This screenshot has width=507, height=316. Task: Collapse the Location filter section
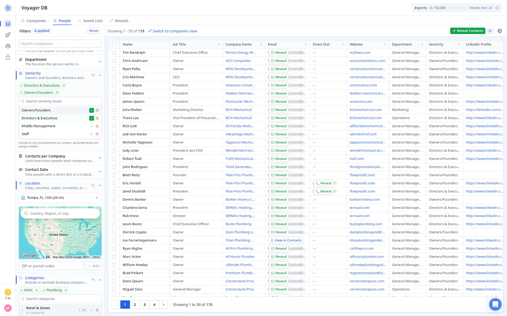pos(100,185)
